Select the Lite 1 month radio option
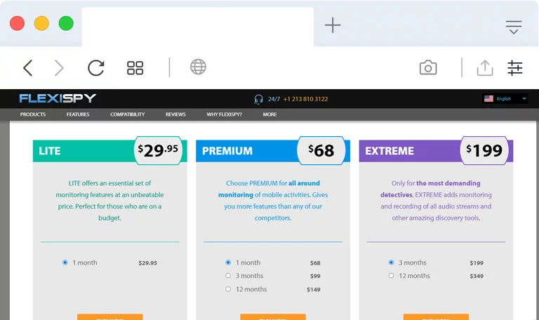The width and height of the screenshot is (539, 320). [65, 262]
